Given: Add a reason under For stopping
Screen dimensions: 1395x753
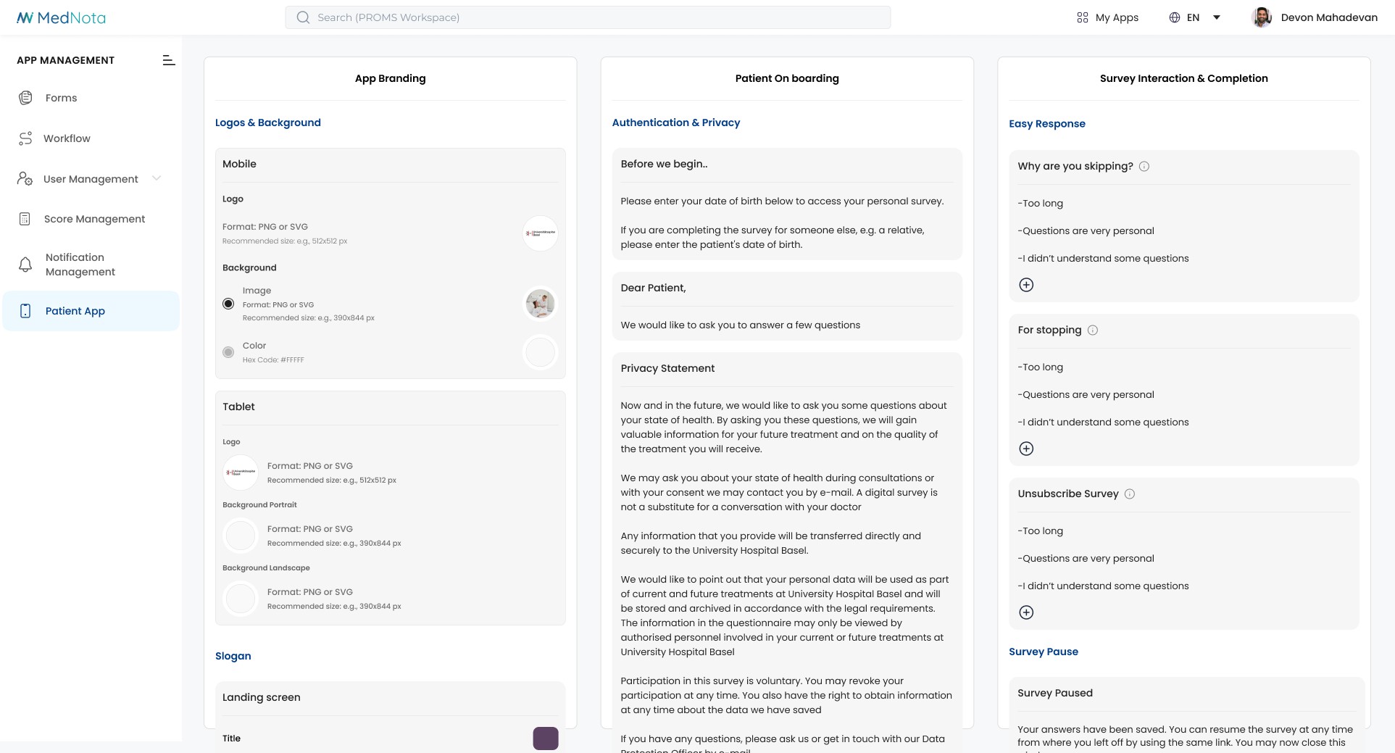Looking at the screenshot, I should pyautogui.click(x=1026, y=449).
